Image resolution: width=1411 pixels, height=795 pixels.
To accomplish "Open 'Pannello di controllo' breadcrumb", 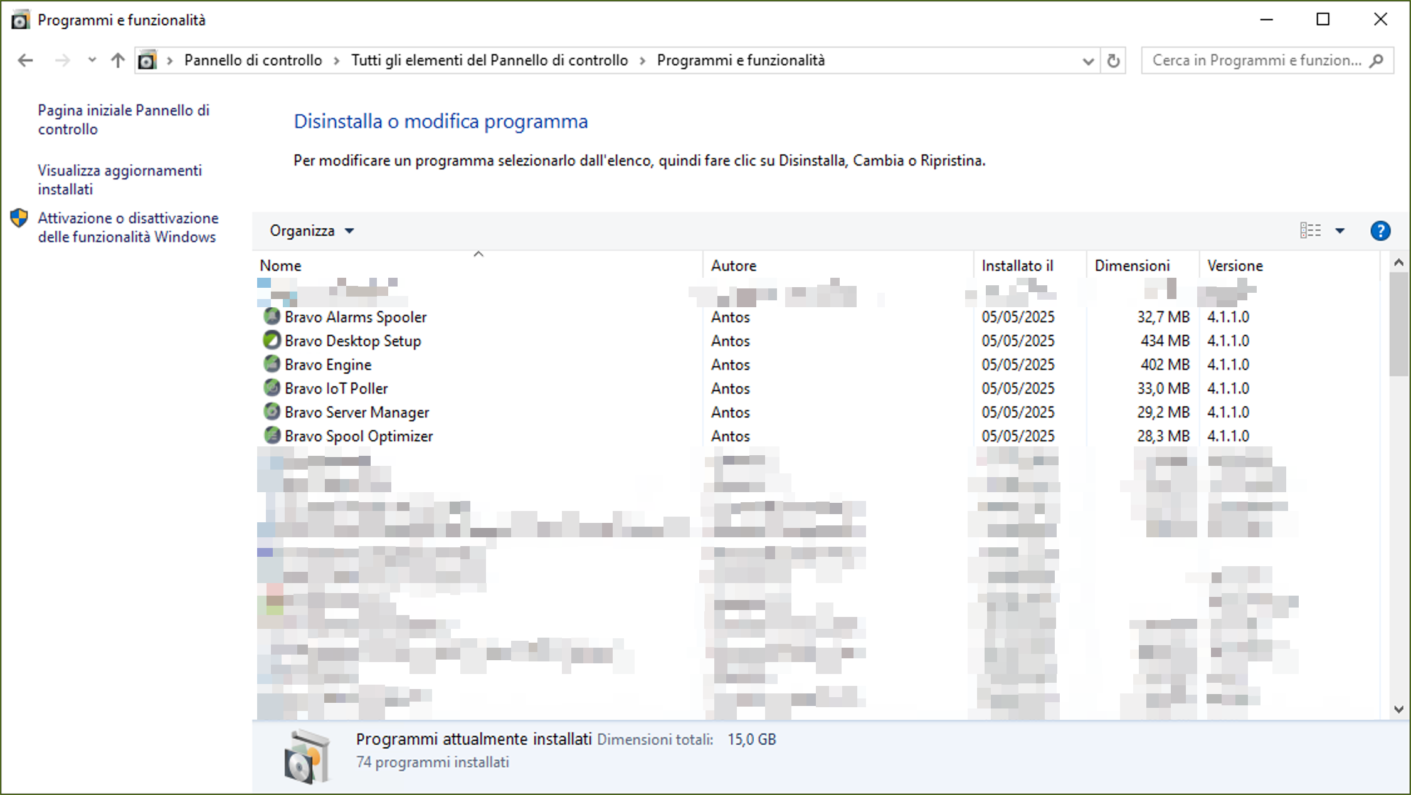I will tap(253, 60).
